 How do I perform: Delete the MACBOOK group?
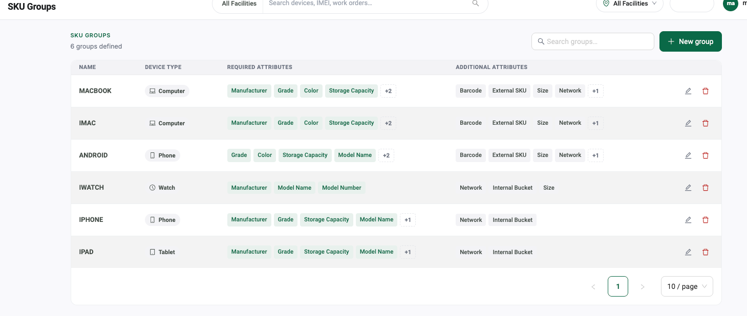[x=706, y=91]
